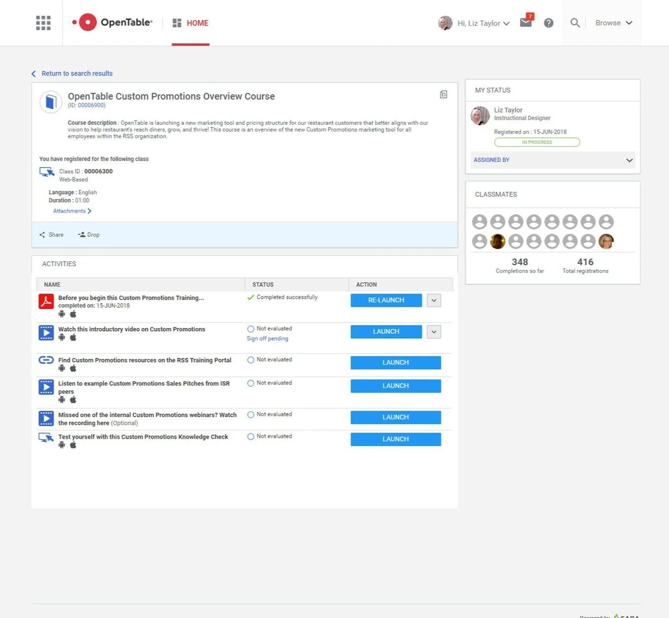
Task: Click the dark-haired classmate photo
Action: pos(497,241)
